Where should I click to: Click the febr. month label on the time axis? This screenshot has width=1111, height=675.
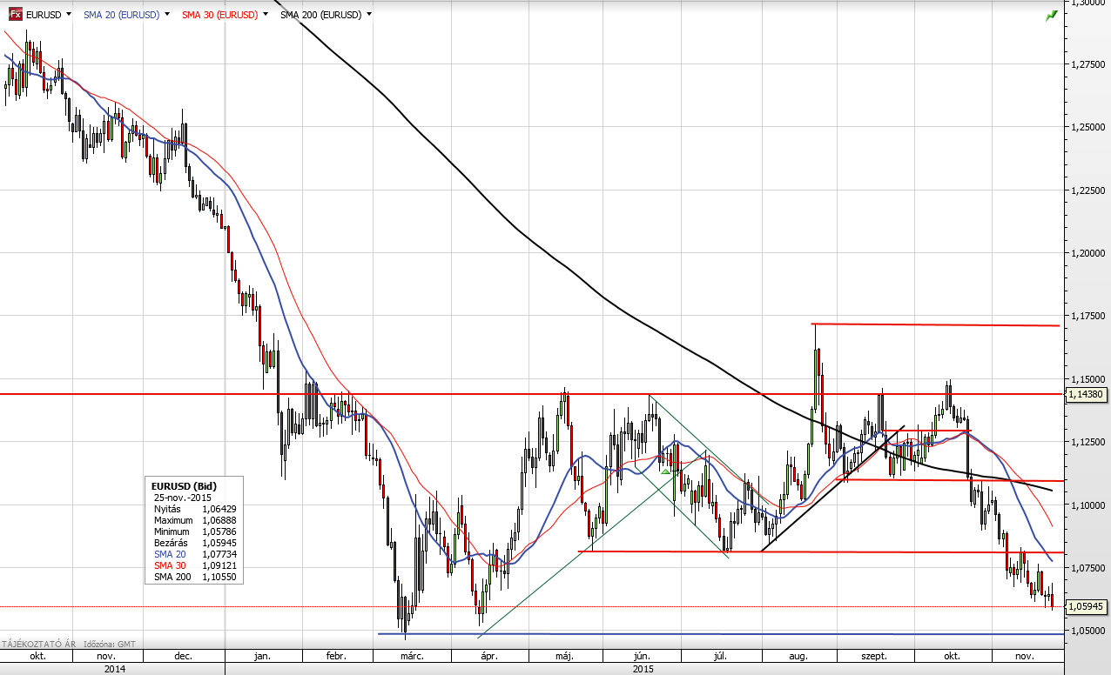[336, 656]
